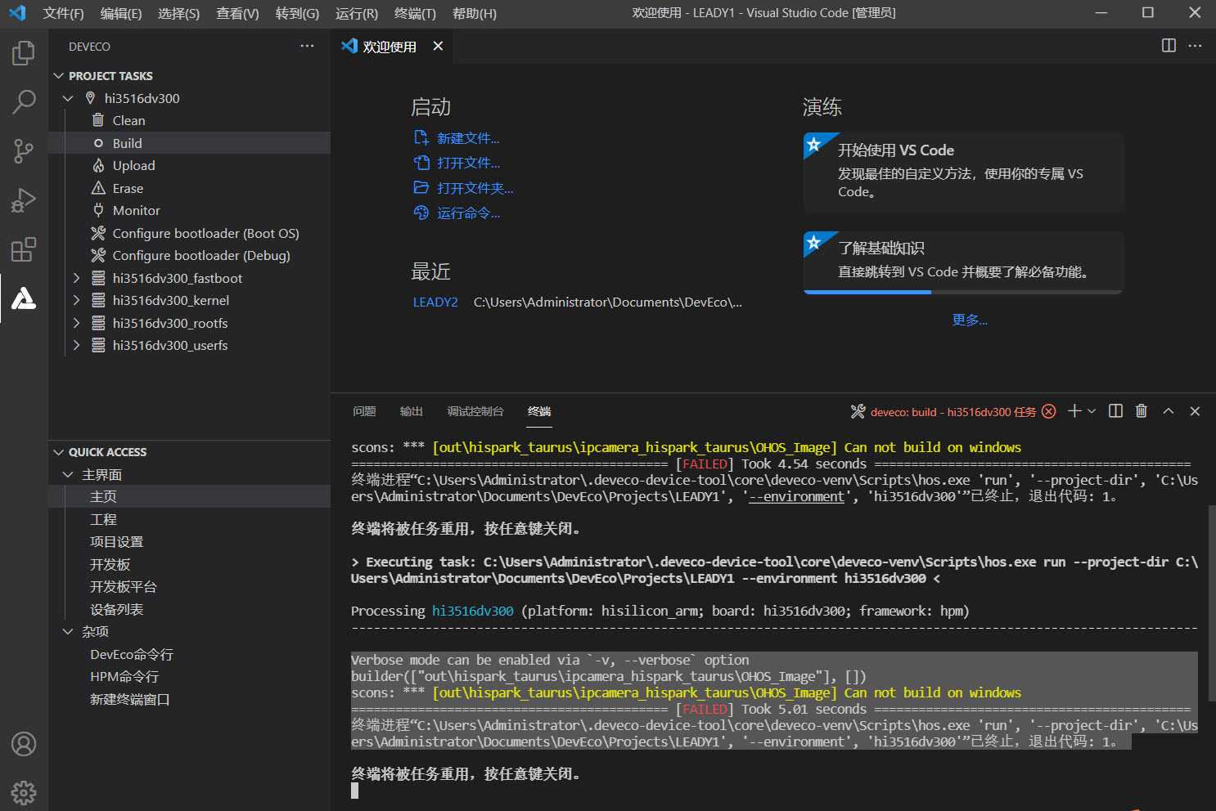Expand hi3516dv300_kernel node
Viewport: 1216px width, 811px height.
pyautogui.click(x=76, y=300)
